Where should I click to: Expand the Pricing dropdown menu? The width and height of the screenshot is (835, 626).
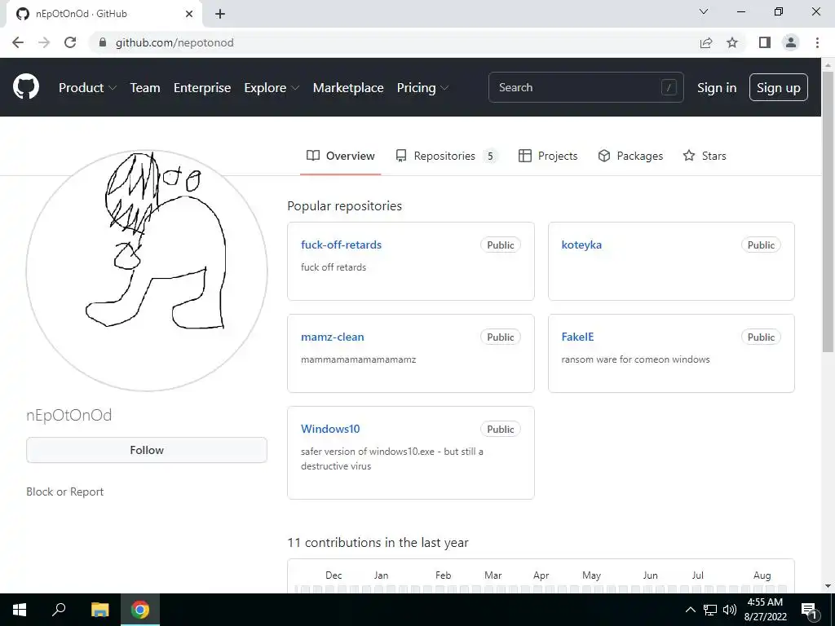(422, 87)
